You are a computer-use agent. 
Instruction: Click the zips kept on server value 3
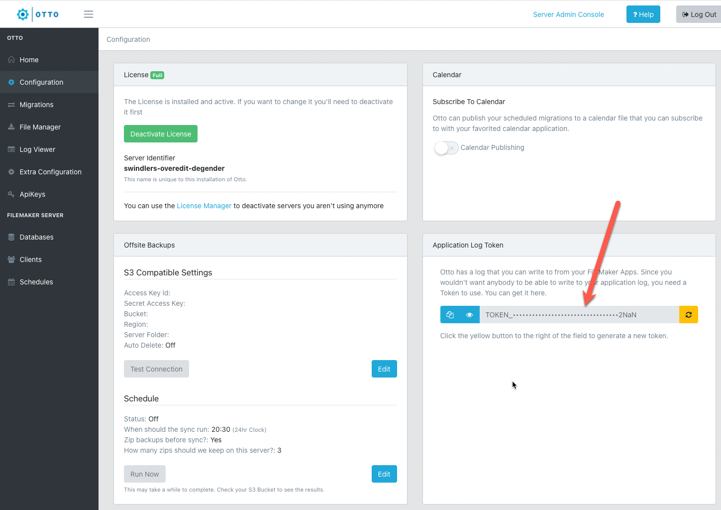pyautogui.click(x=279, y=450)
